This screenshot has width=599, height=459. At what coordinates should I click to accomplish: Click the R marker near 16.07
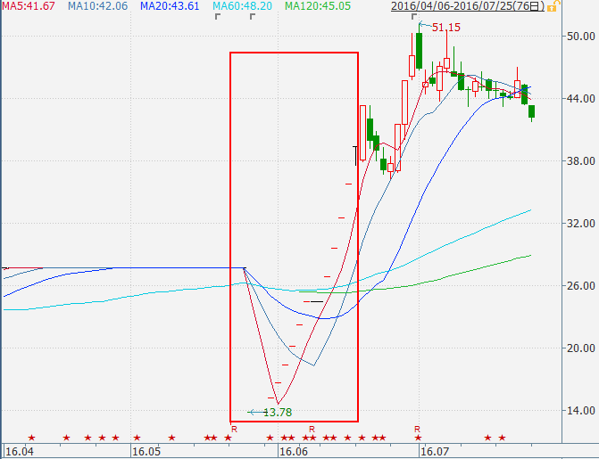coord(417,429)
